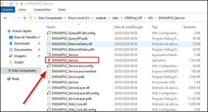Click the DWUAPIV2_Service application exe icon
The height and width of the screenshot is (112, 208).
(49, 60)
